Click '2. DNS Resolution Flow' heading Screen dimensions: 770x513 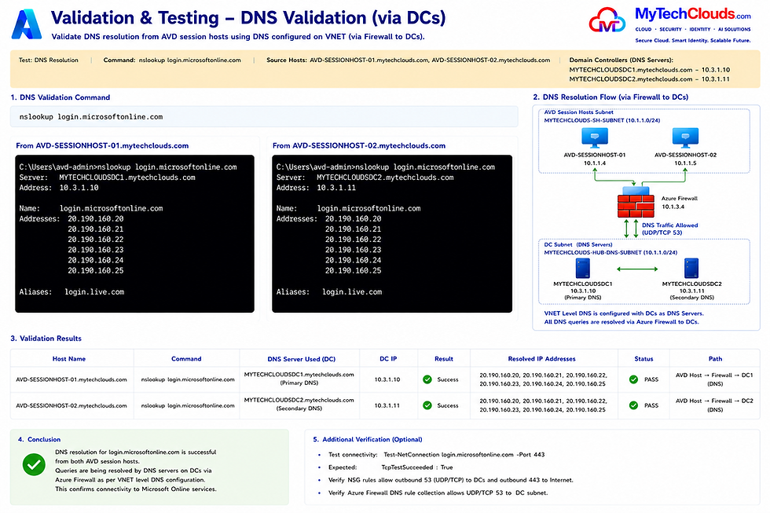coord(610,97)
